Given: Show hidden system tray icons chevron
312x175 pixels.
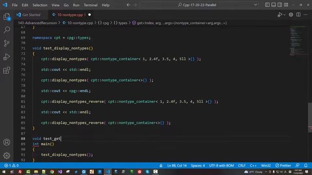Looking at the screenshot, I should click(266, 172).
